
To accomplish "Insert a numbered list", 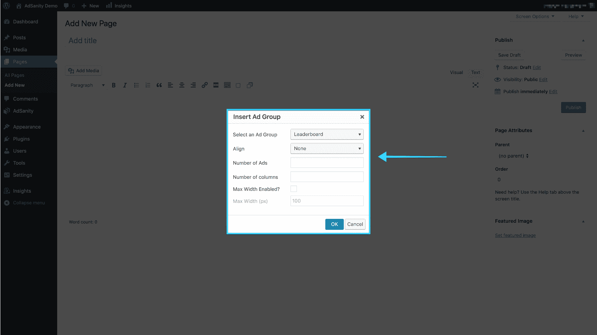I will pos(148,85).
